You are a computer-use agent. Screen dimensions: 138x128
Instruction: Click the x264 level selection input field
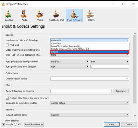point(109,67)
